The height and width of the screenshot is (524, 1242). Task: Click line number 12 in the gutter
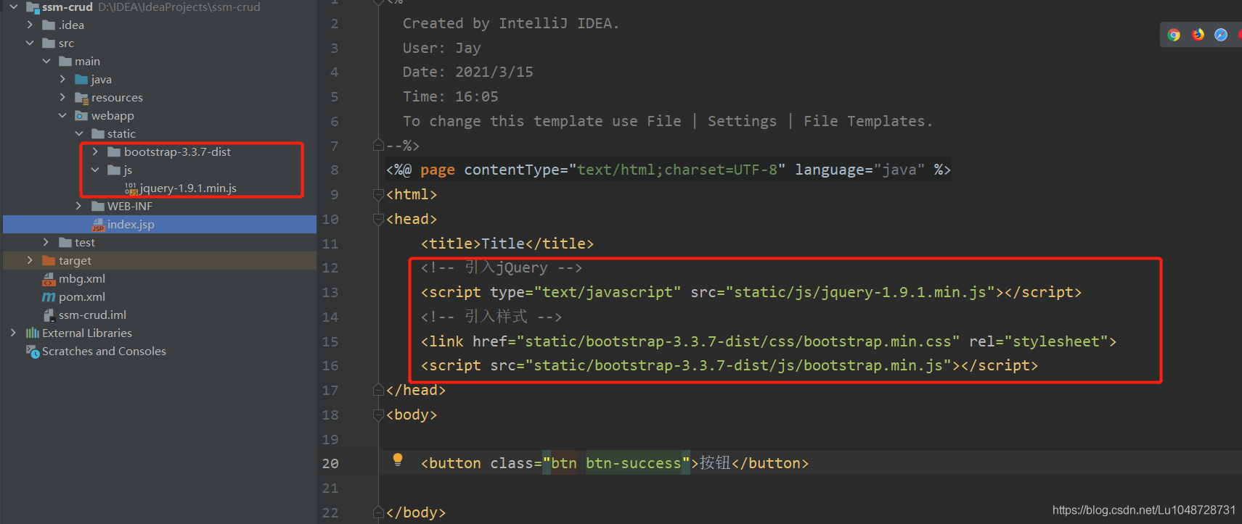click(330, 268)
